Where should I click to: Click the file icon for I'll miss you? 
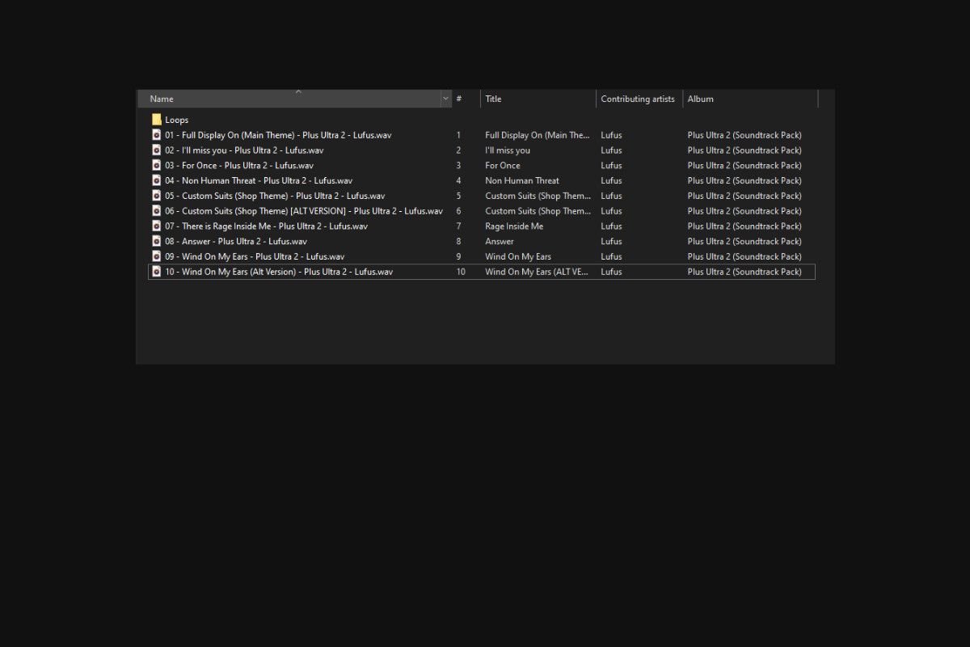tap(157, 150)
